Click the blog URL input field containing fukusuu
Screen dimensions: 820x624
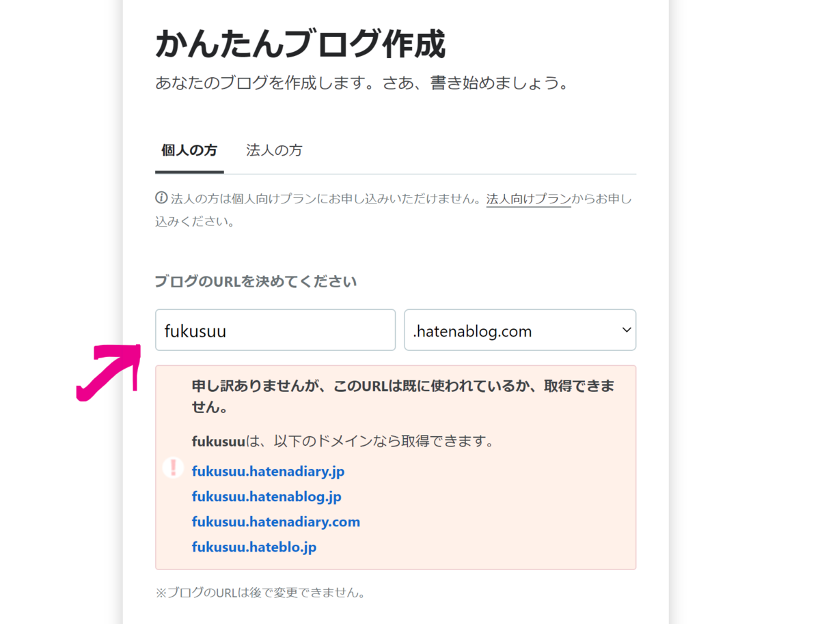pos(275,330)
